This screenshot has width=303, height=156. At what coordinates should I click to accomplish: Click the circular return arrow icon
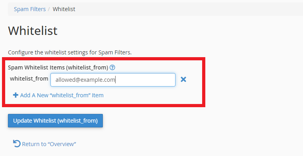tap(17, 144)
